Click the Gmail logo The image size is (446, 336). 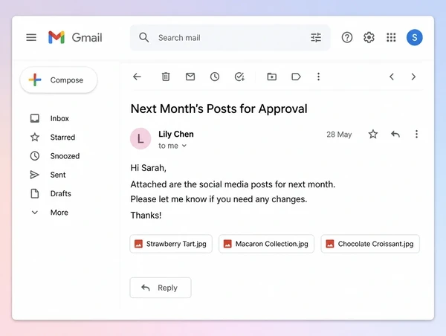pyautogui.click(x=75, y=38)
